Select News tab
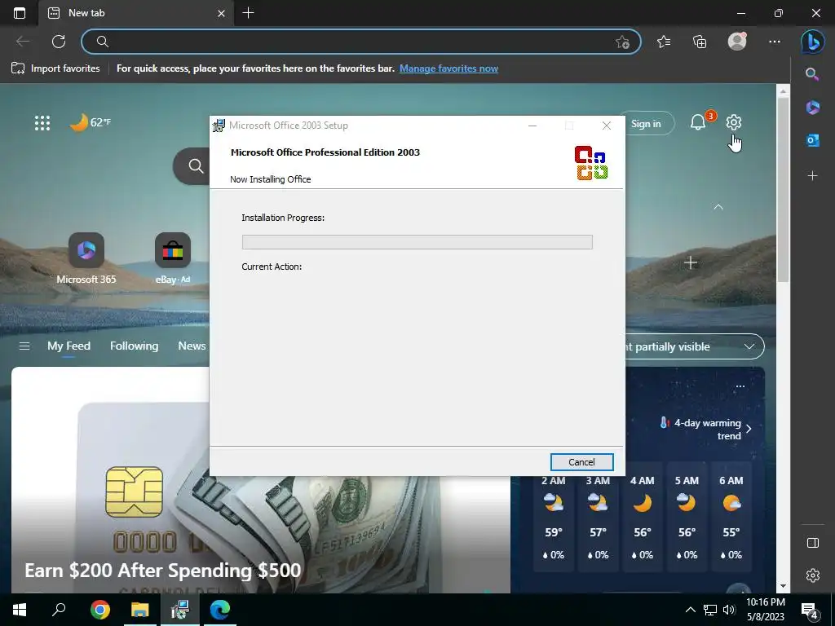 click(192, 346)
